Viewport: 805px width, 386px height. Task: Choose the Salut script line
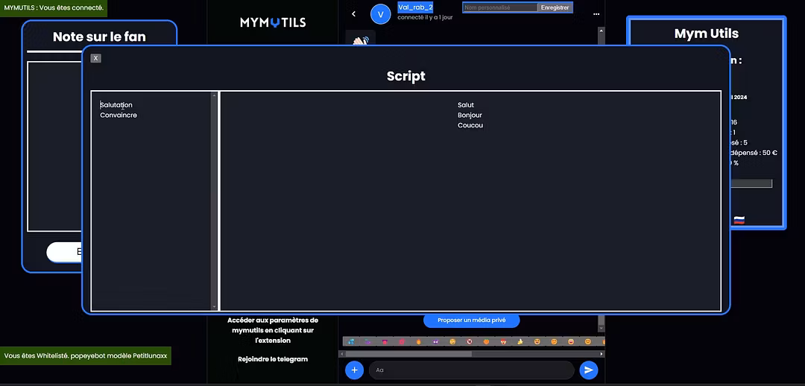(x=466, y=105)
